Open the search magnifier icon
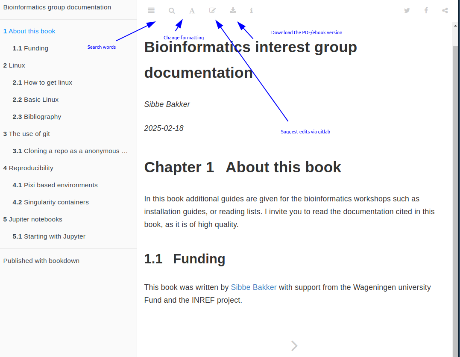This screenshot has width=460, height=357. pos(172,11)
